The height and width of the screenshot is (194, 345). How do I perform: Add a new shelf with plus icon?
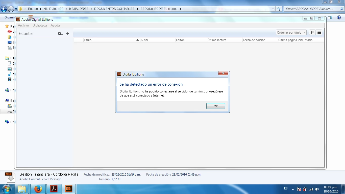(x=68, y=34)
